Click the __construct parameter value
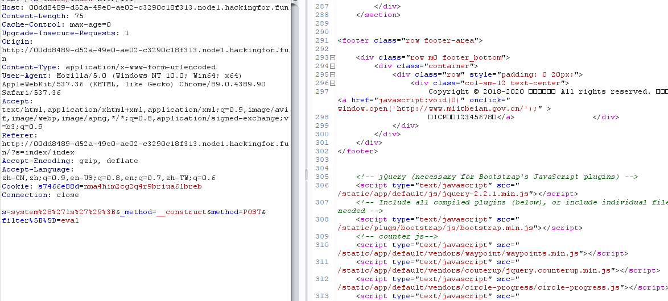Viewport: 668px width, 301px height. point(181,212)
